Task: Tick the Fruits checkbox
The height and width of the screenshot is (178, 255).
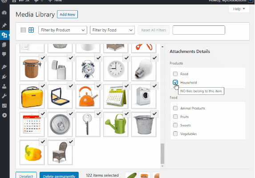Action: 175,117
